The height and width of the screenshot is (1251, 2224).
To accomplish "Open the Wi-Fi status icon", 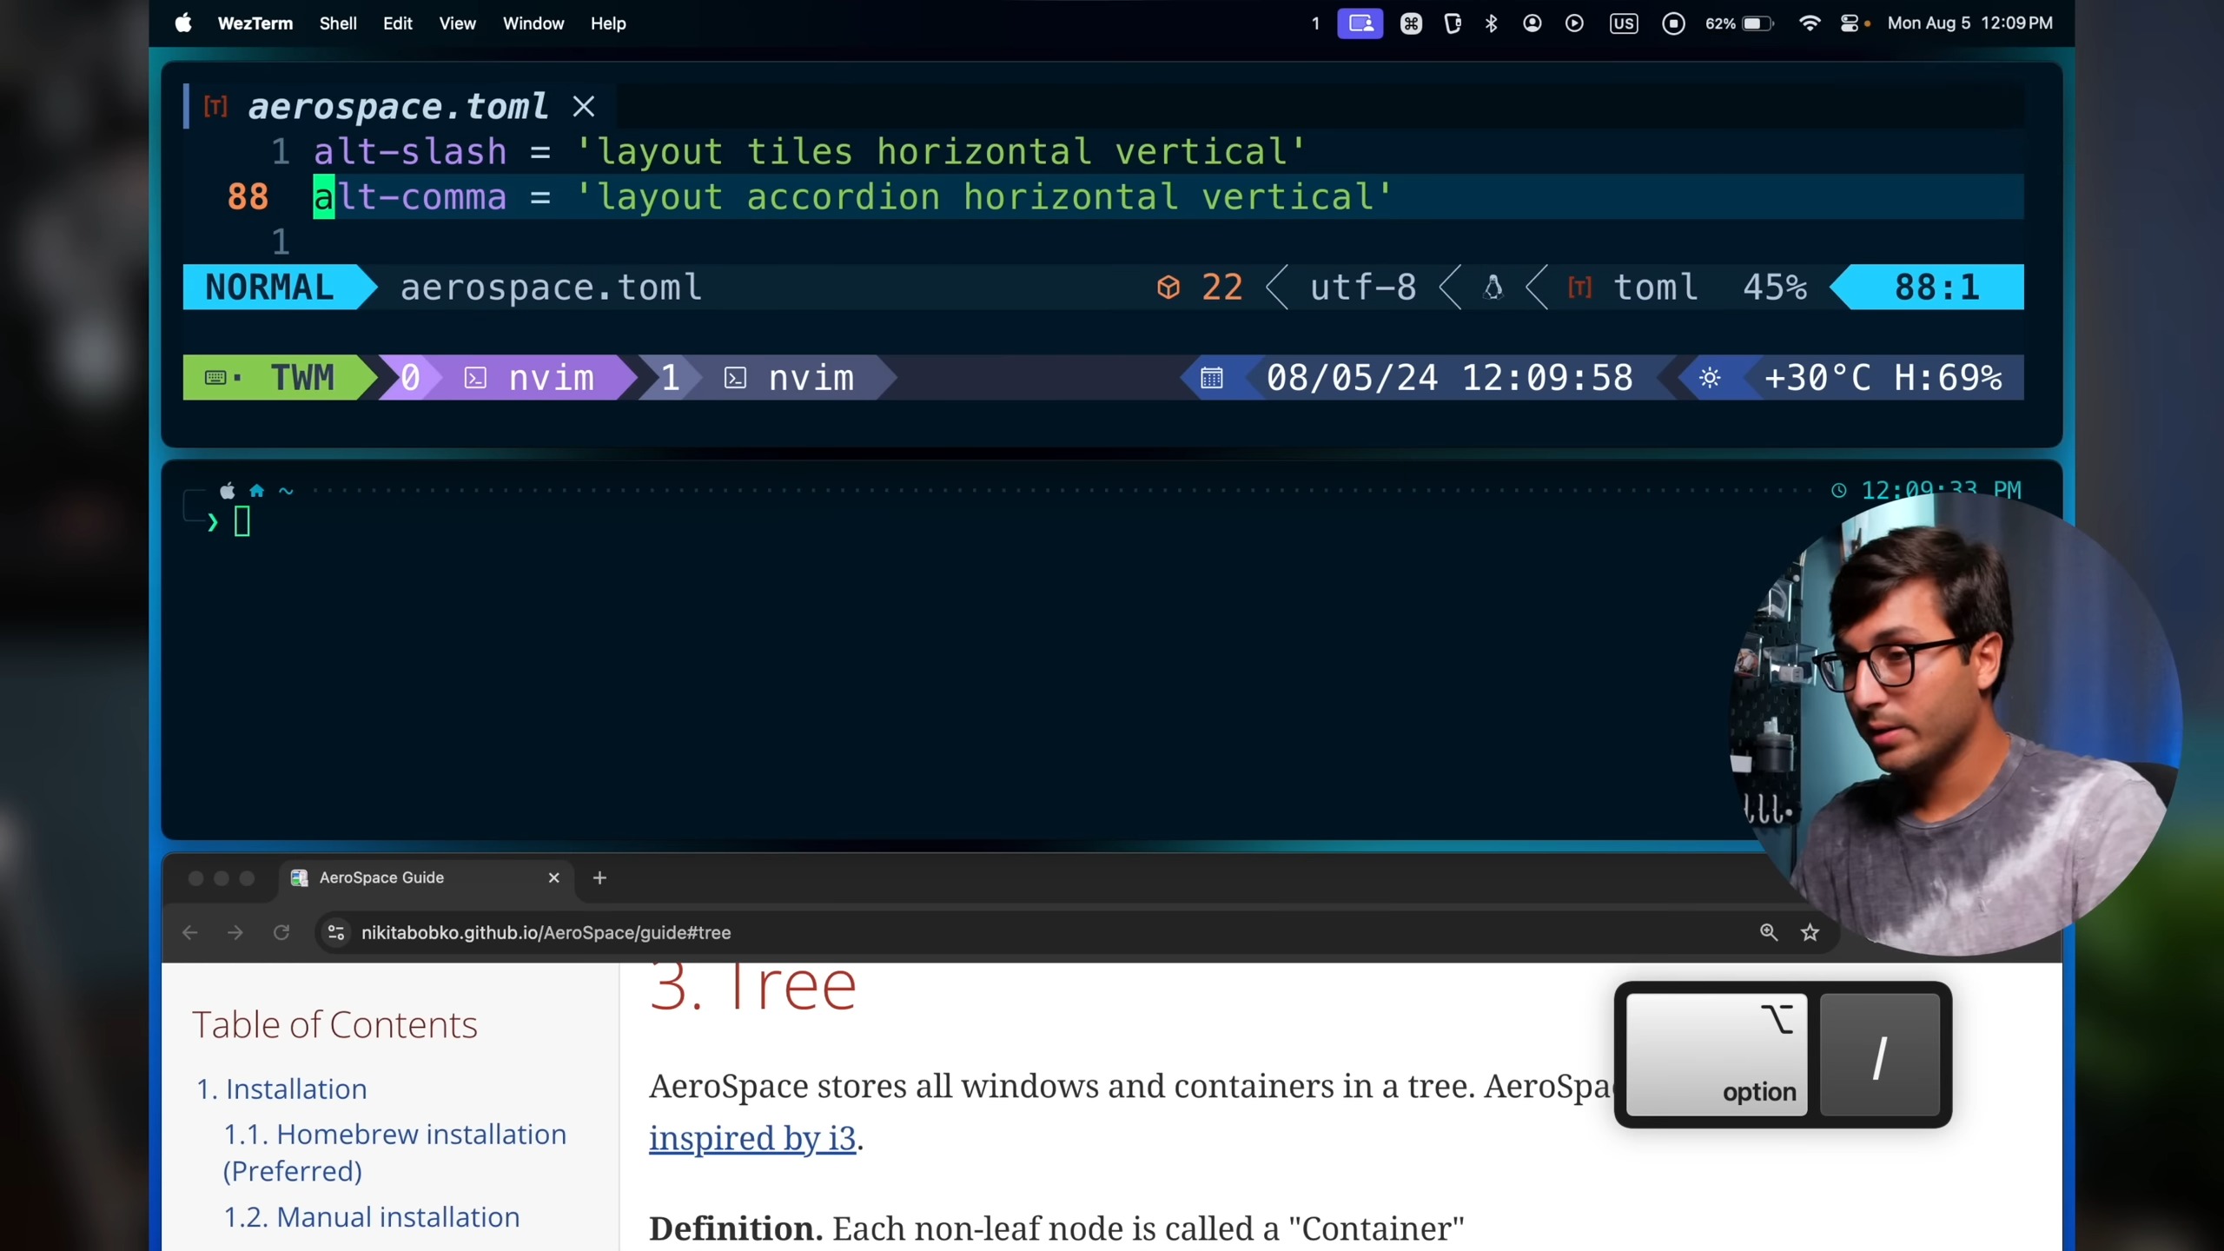I will coord(1810,23).
